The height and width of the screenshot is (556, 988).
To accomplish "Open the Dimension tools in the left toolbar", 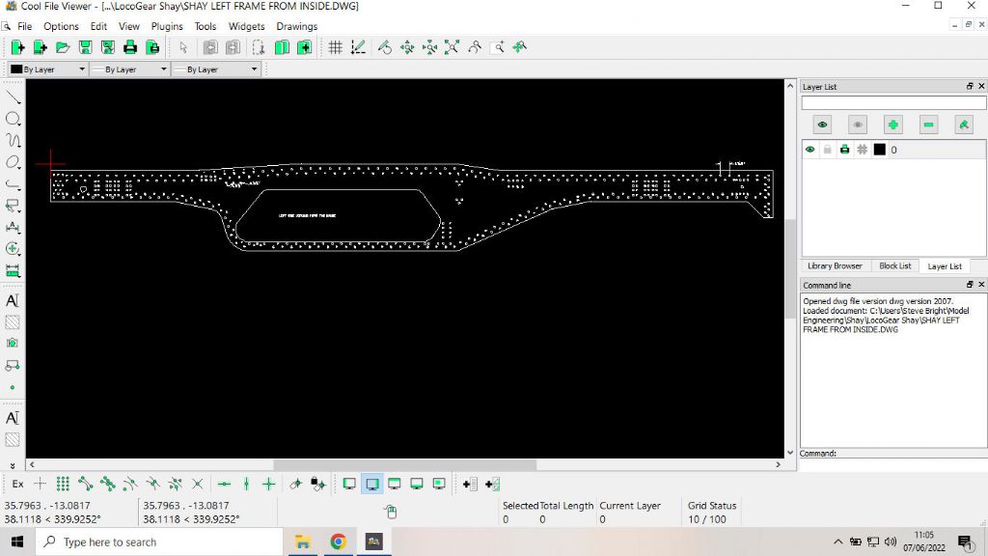I will click(x=13, y=227).
